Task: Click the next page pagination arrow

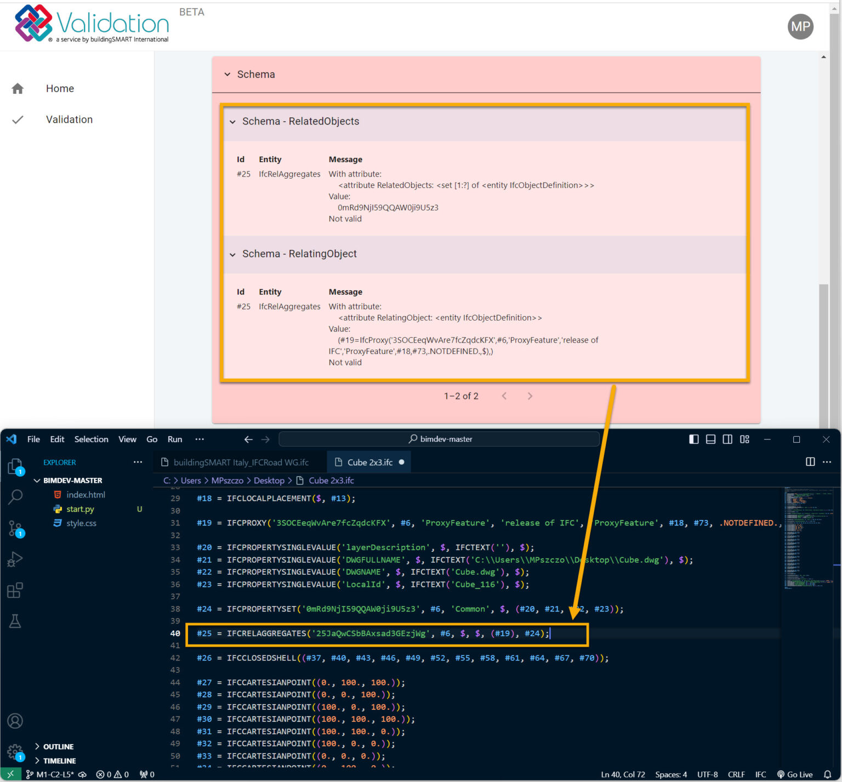Action: tap(530, 396)
